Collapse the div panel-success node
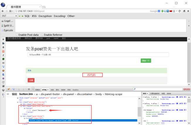Viewport: 191px width, 125px height. 18,102
